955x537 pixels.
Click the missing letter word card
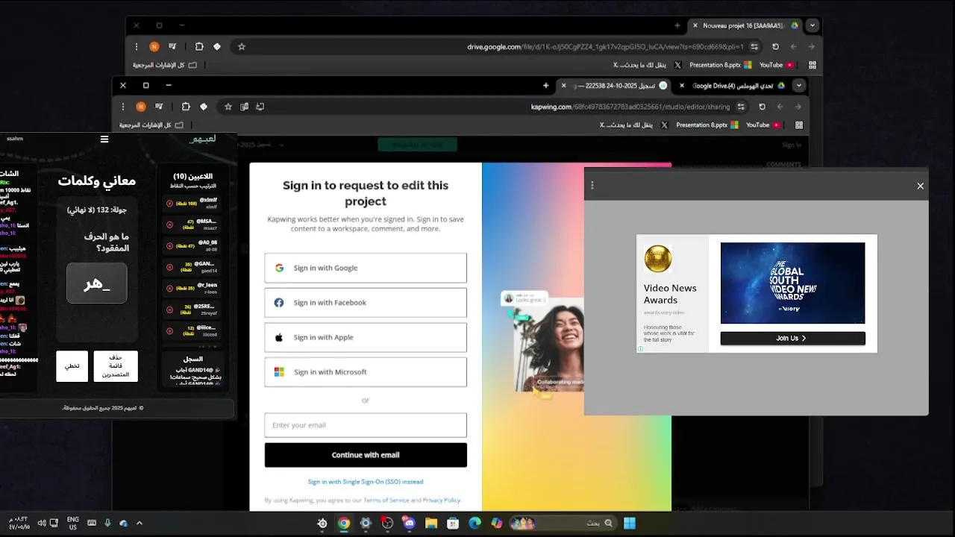pos(97,283)
